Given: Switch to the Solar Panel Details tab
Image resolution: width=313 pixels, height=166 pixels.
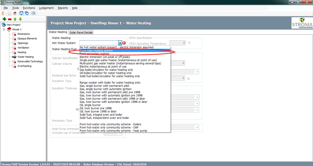Looking at the screenshot, I should click(81, 32).
